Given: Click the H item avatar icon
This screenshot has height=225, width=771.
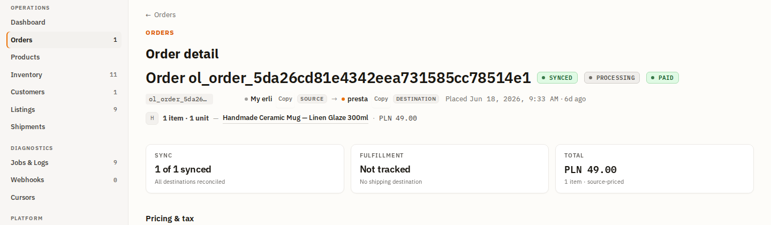Looking at the screenshot, I should pyautogui.click(x=152, y=118).
